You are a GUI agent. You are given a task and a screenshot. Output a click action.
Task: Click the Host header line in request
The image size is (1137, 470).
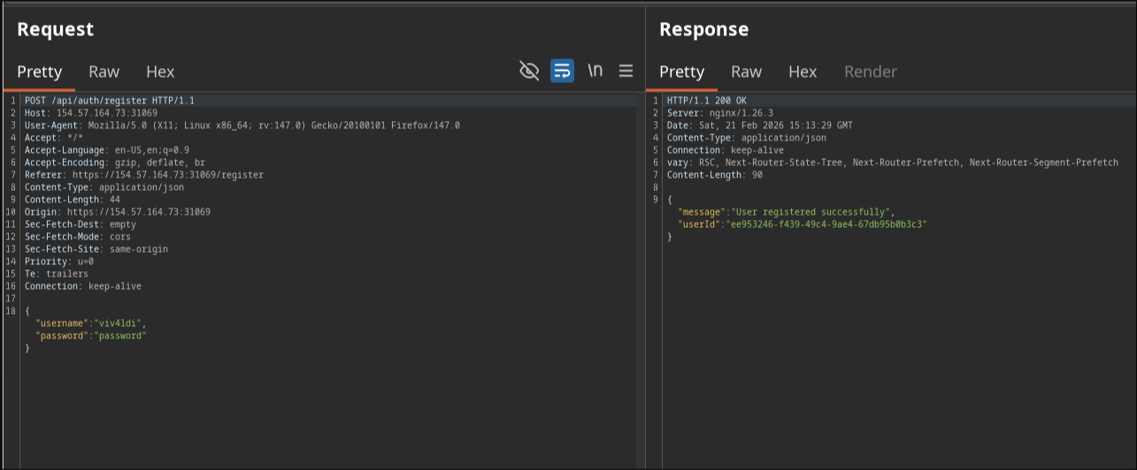pyautogui.click(x=91, y=113)
